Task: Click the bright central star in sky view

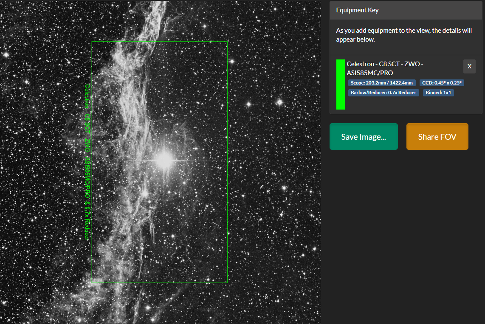Action: click(x=165, y=160)
